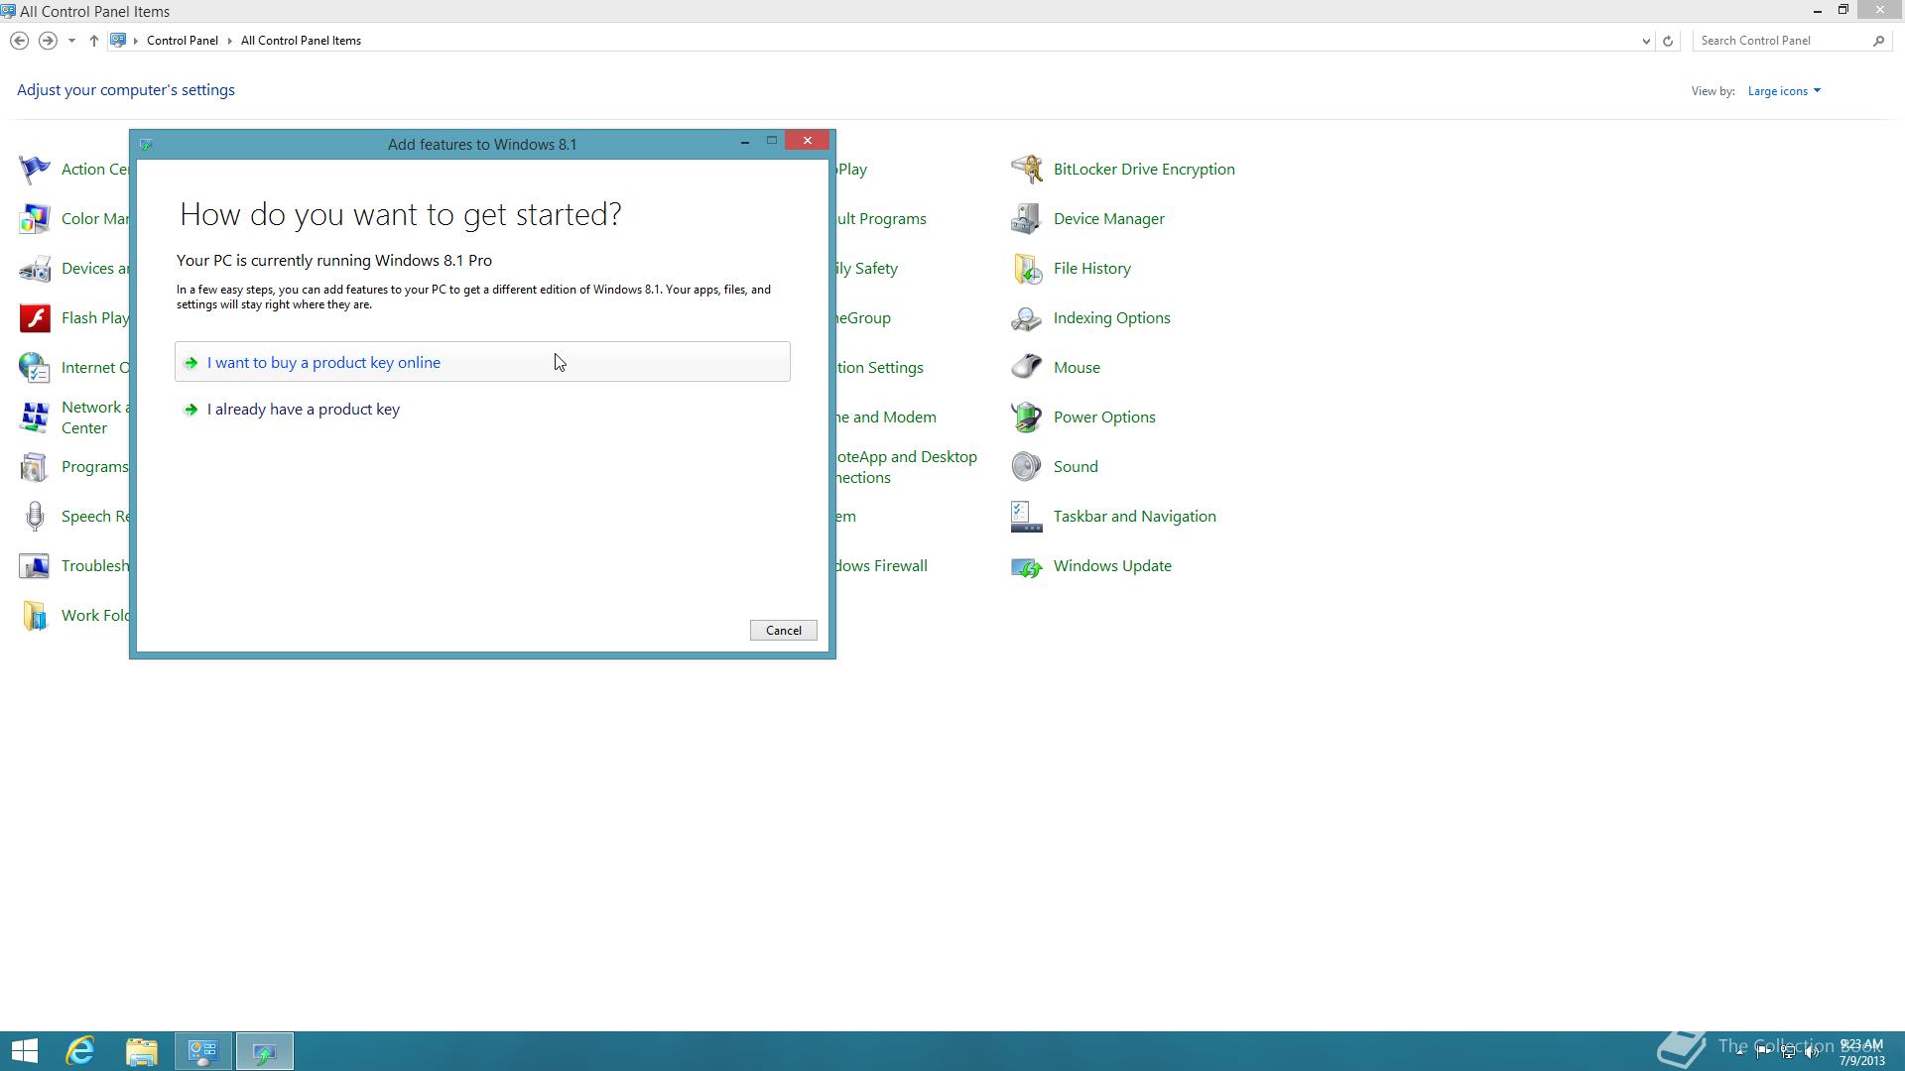Image resolution: width=1905 pixels, height=1071 pixels.
Task: Choose I want to buy a product key online
Action: pos(482,362)
